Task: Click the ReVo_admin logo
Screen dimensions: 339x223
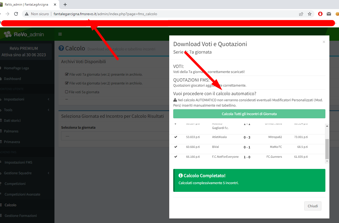Action: [24, 34]
